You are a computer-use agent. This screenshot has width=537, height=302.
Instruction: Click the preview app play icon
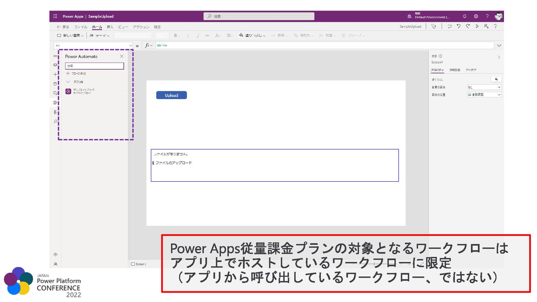tap(477, 26)
